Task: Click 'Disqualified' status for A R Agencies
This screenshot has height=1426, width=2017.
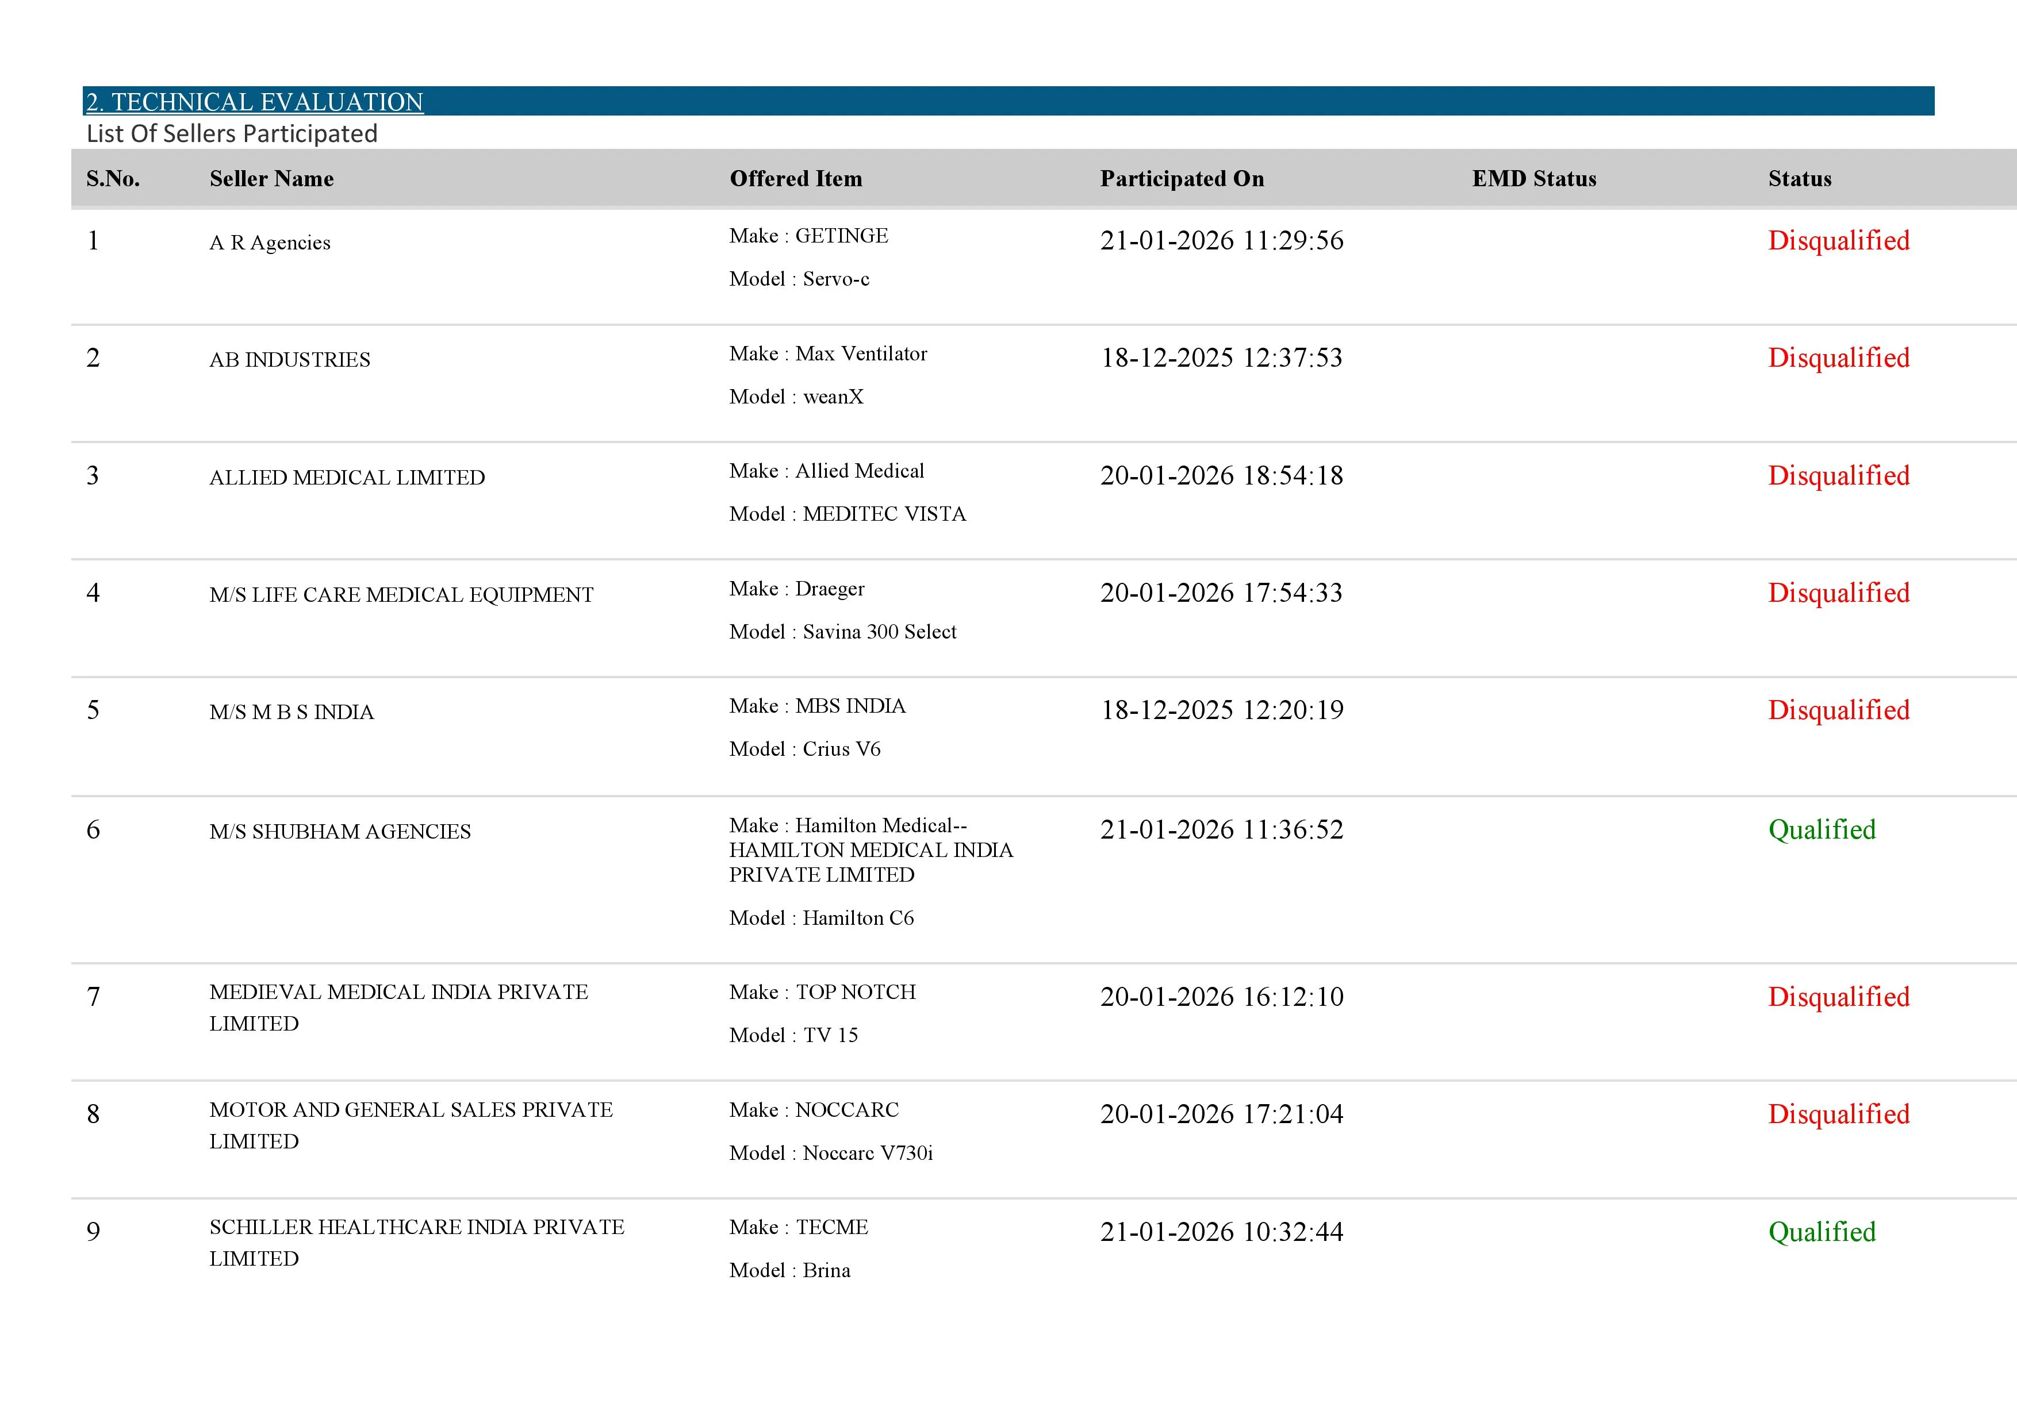Action: tap(1839, 241)
